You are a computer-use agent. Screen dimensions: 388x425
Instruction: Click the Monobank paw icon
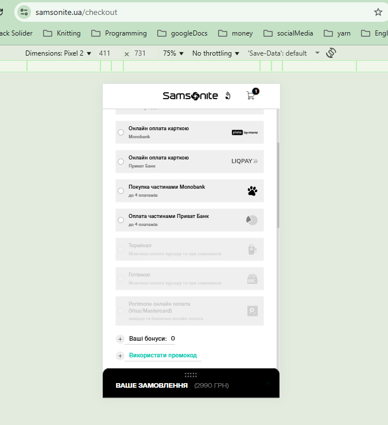point(253,191)
